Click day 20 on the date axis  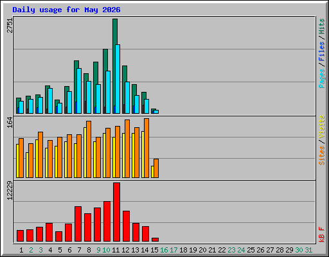pyautogui.click(x=202, y=250)
